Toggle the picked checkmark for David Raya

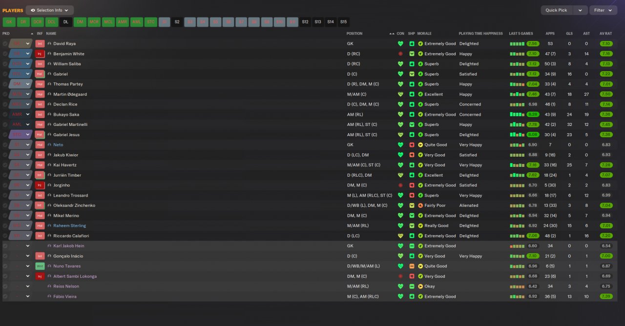(5, 43)
